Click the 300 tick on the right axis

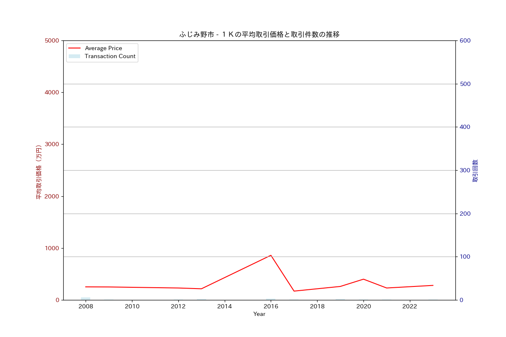point(465,170)
